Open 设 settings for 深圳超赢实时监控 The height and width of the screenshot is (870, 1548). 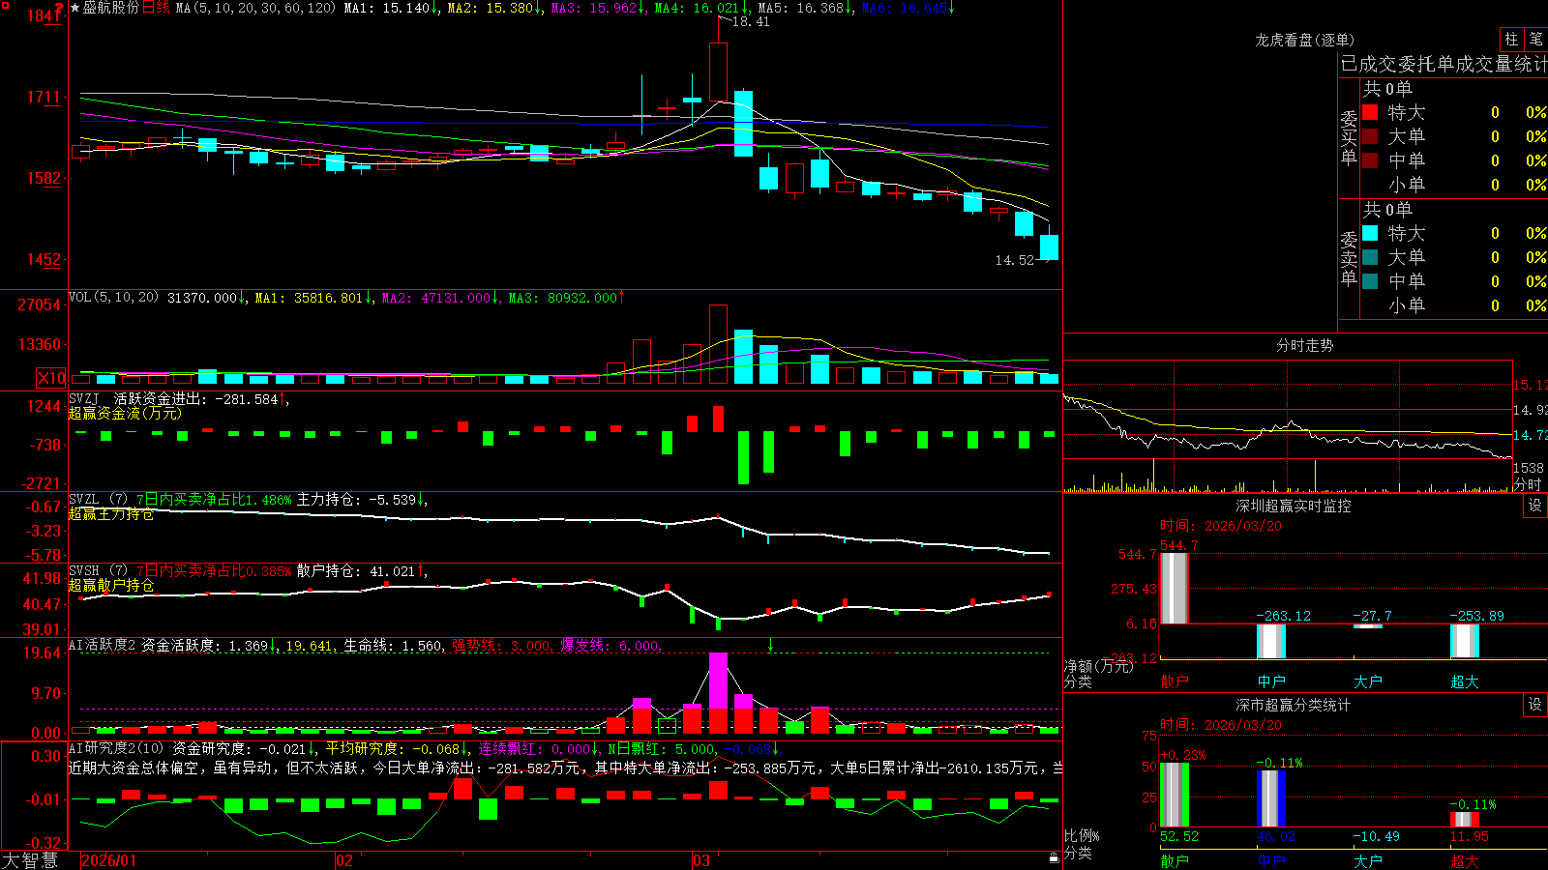(x=1535, y=506)
